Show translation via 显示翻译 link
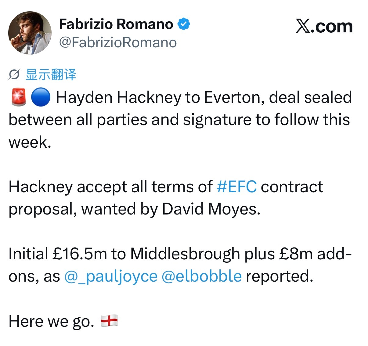Viewport: 368px width, 346px height. (51, 74)
